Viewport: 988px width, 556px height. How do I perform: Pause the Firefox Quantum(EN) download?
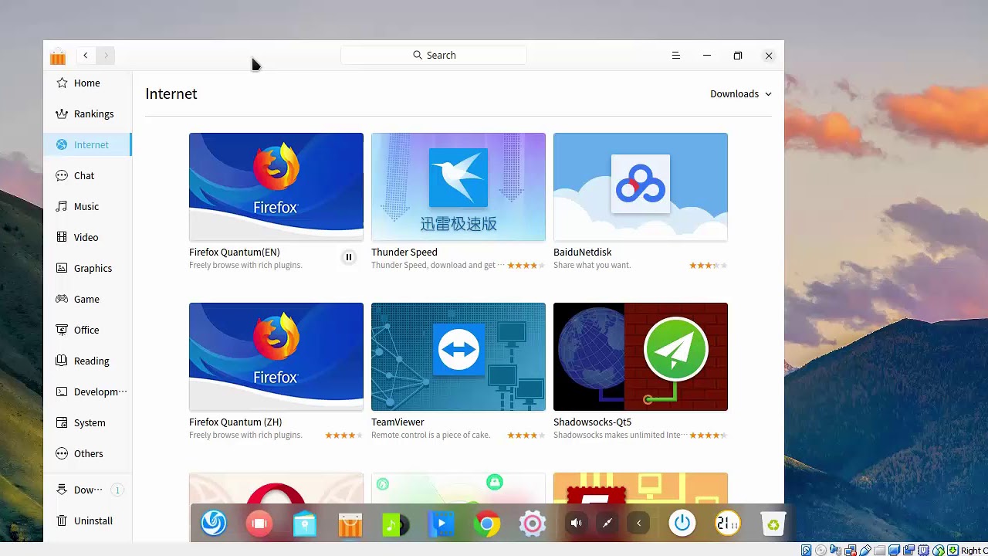(x=349, y=257)
